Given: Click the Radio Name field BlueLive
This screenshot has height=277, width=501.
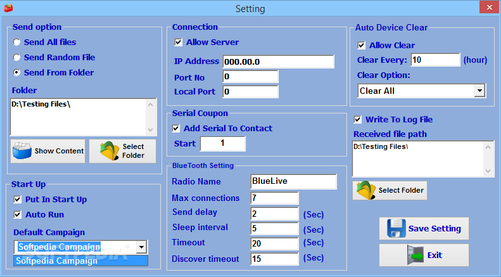Looking at the screenshot, I should pos(294,181).
